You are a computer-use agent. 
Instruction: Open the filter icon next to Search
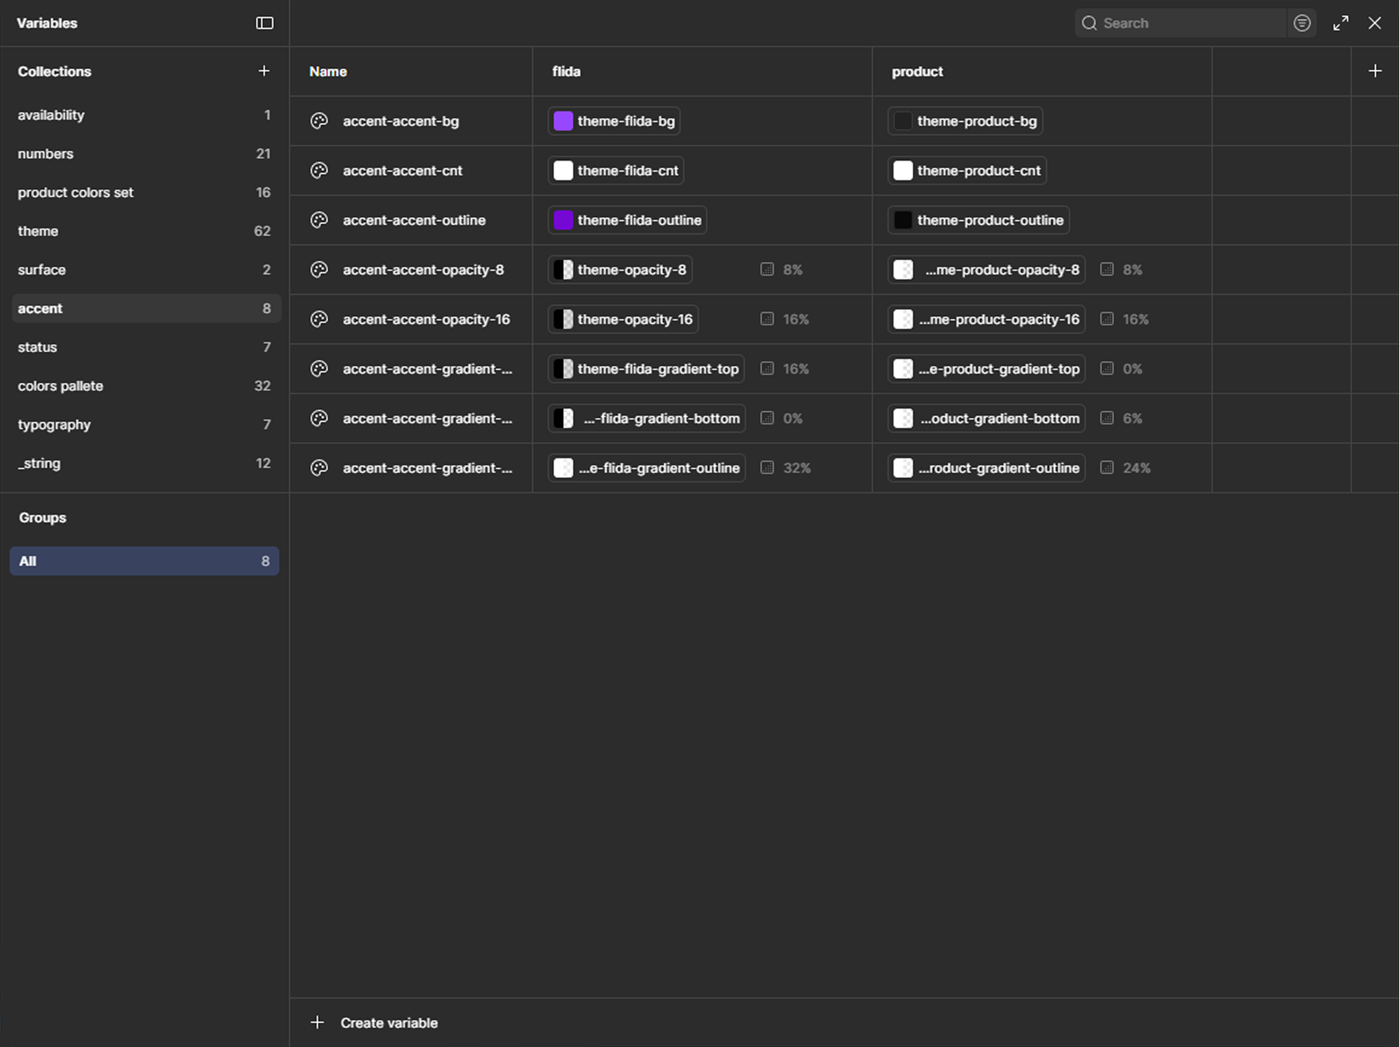pos(1302,24)
